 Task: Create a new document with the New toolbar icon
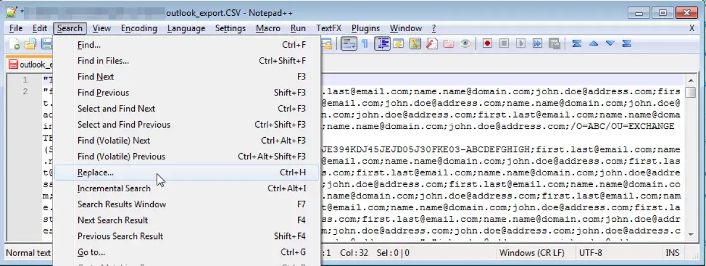[14, 44]
